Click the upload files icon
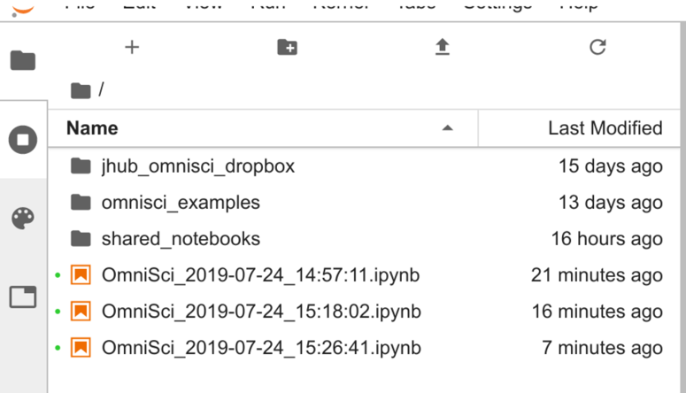 click(443, 48)
